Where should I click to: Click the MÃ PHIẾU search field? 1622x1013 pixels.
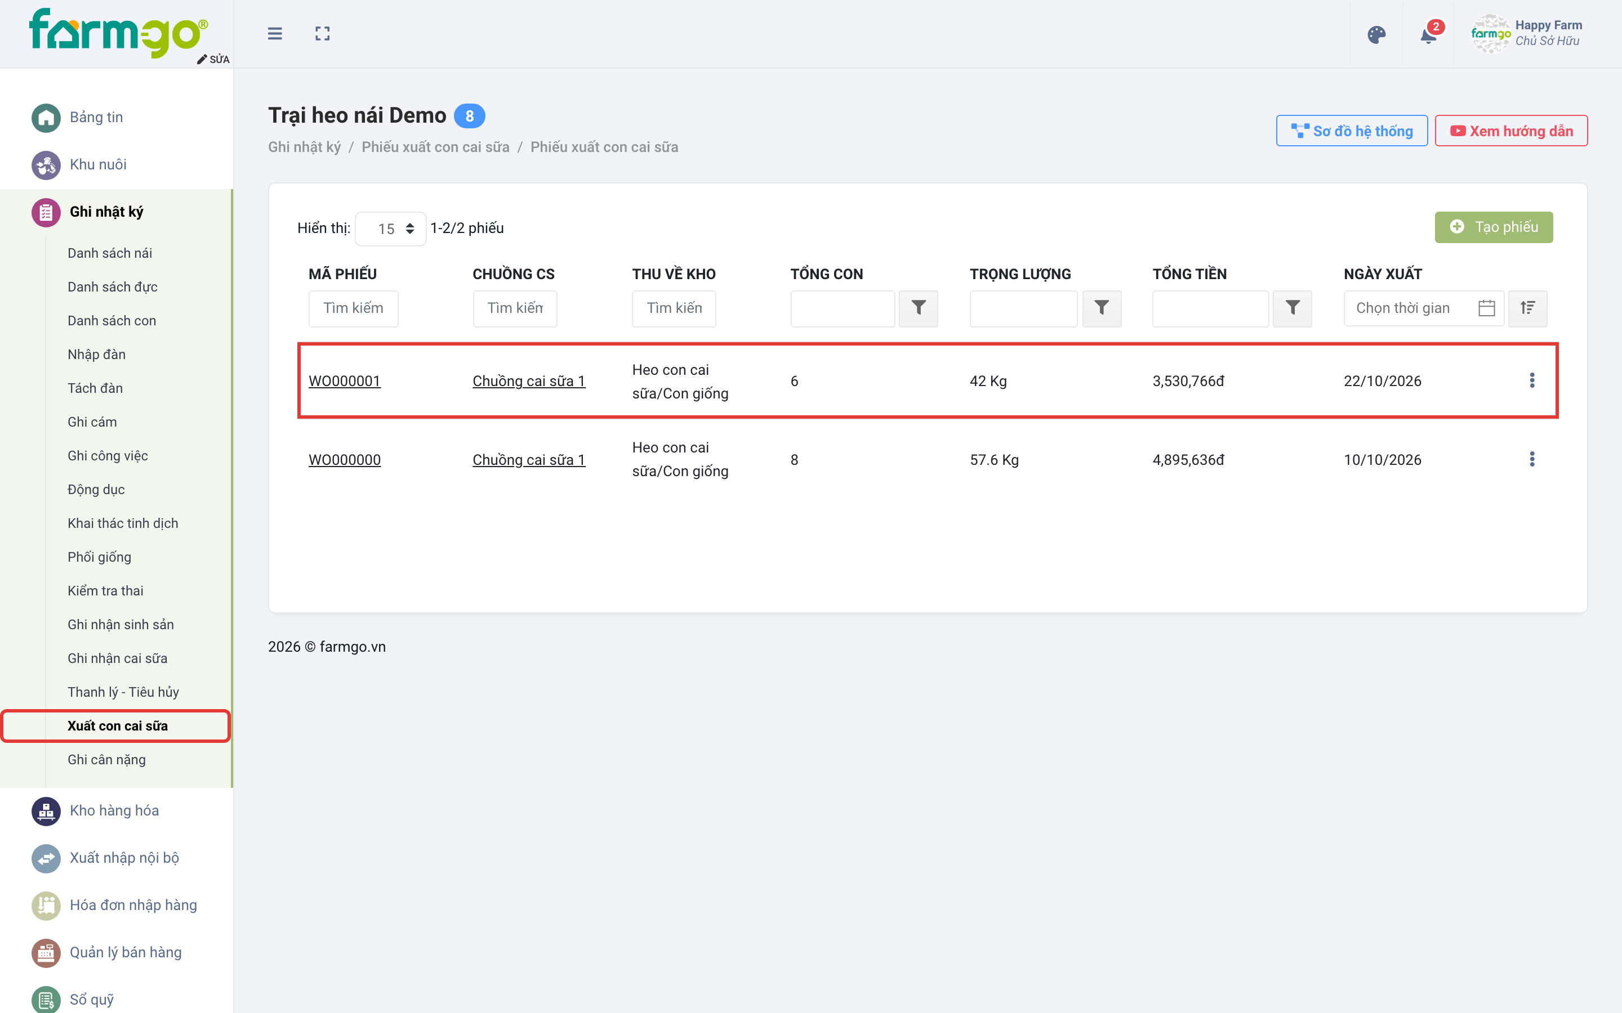(353, 308)
